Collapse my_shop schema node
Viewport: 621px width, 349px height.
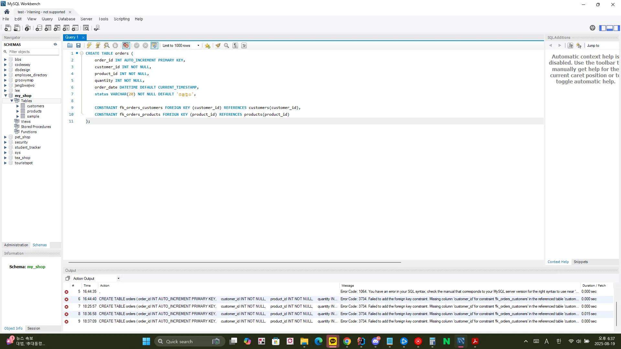point(5,96)
